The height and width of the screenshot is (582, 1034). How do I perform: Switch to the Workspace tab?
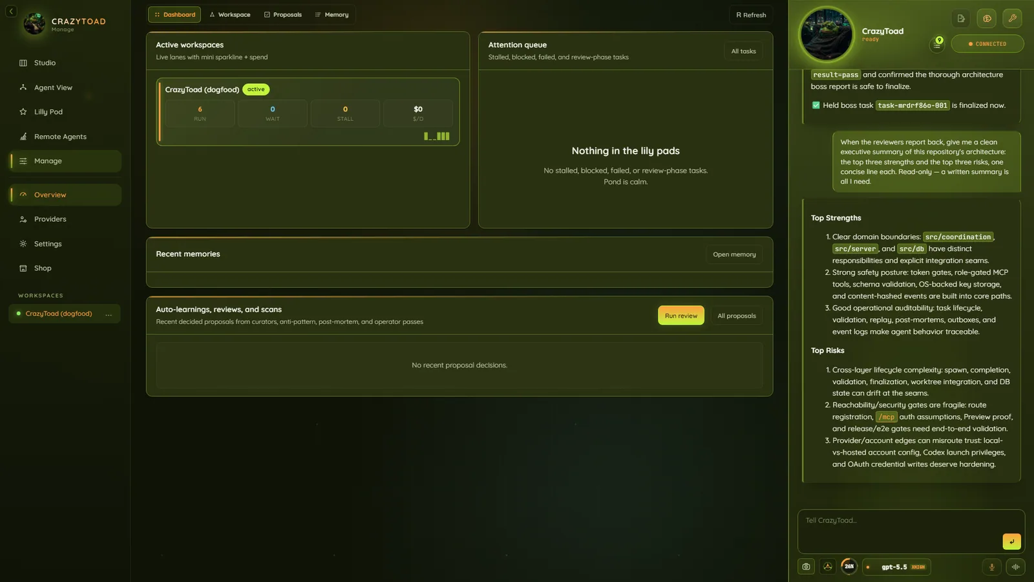tap(229, 14)
